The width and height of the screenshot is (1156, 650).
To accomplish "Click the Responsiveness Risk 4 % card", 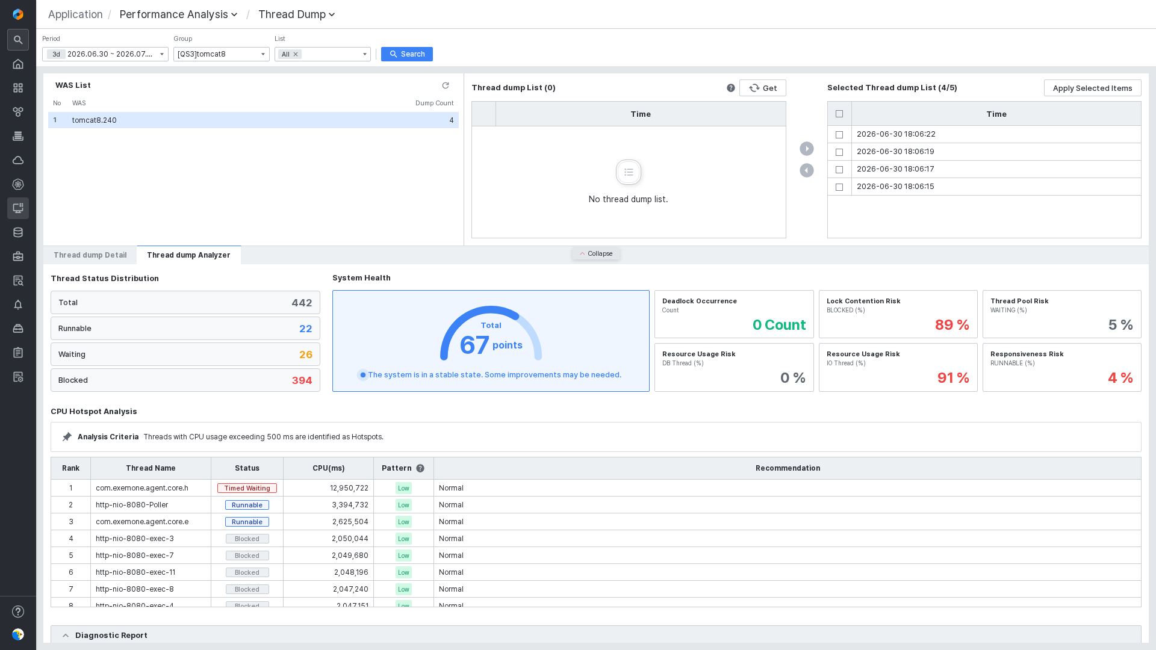I will (1062, 367).
